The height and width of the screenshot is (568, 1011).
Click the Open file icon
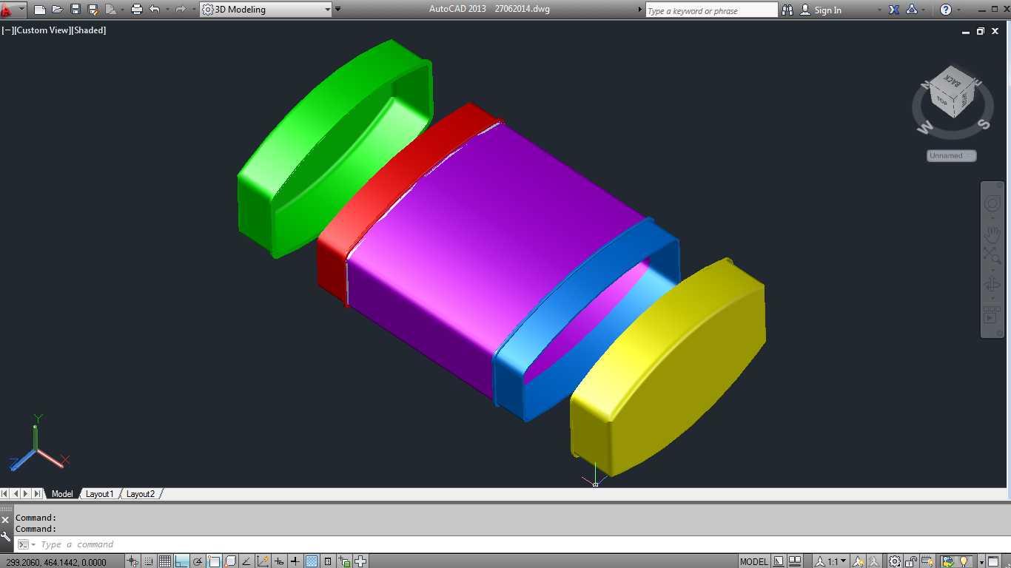[57, 10]
